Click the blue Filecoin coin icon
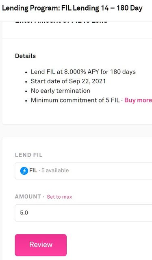This screenshot has height=260, width=152. (24, 171)
